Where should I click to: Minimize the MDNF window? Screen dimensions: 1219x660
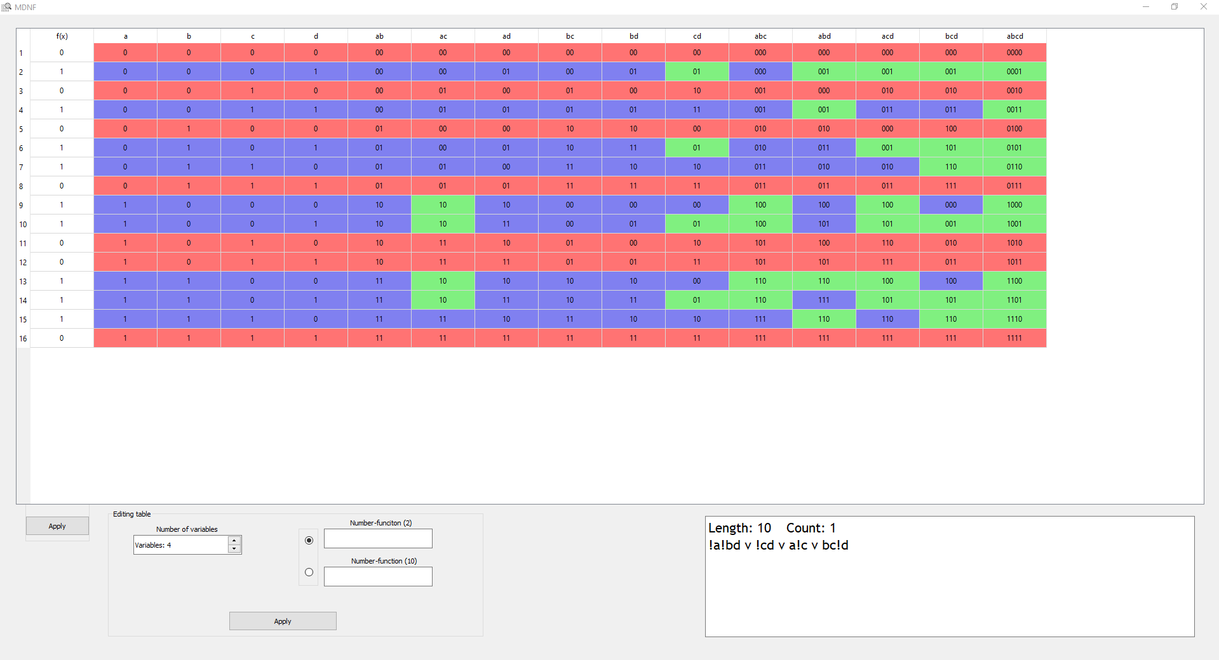pos(1146,7)
